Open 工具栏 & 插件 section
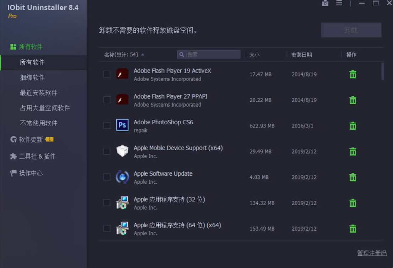Image resolution: width=393 pixels, height=268 pixels. coord(37,156)
